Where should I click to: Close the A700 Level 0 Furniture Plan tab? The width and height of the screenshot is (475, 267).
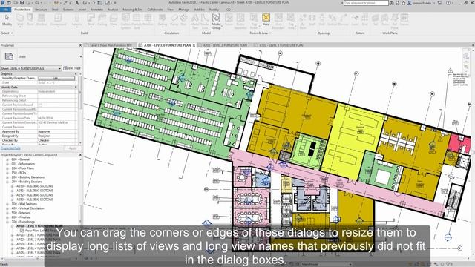194,45
